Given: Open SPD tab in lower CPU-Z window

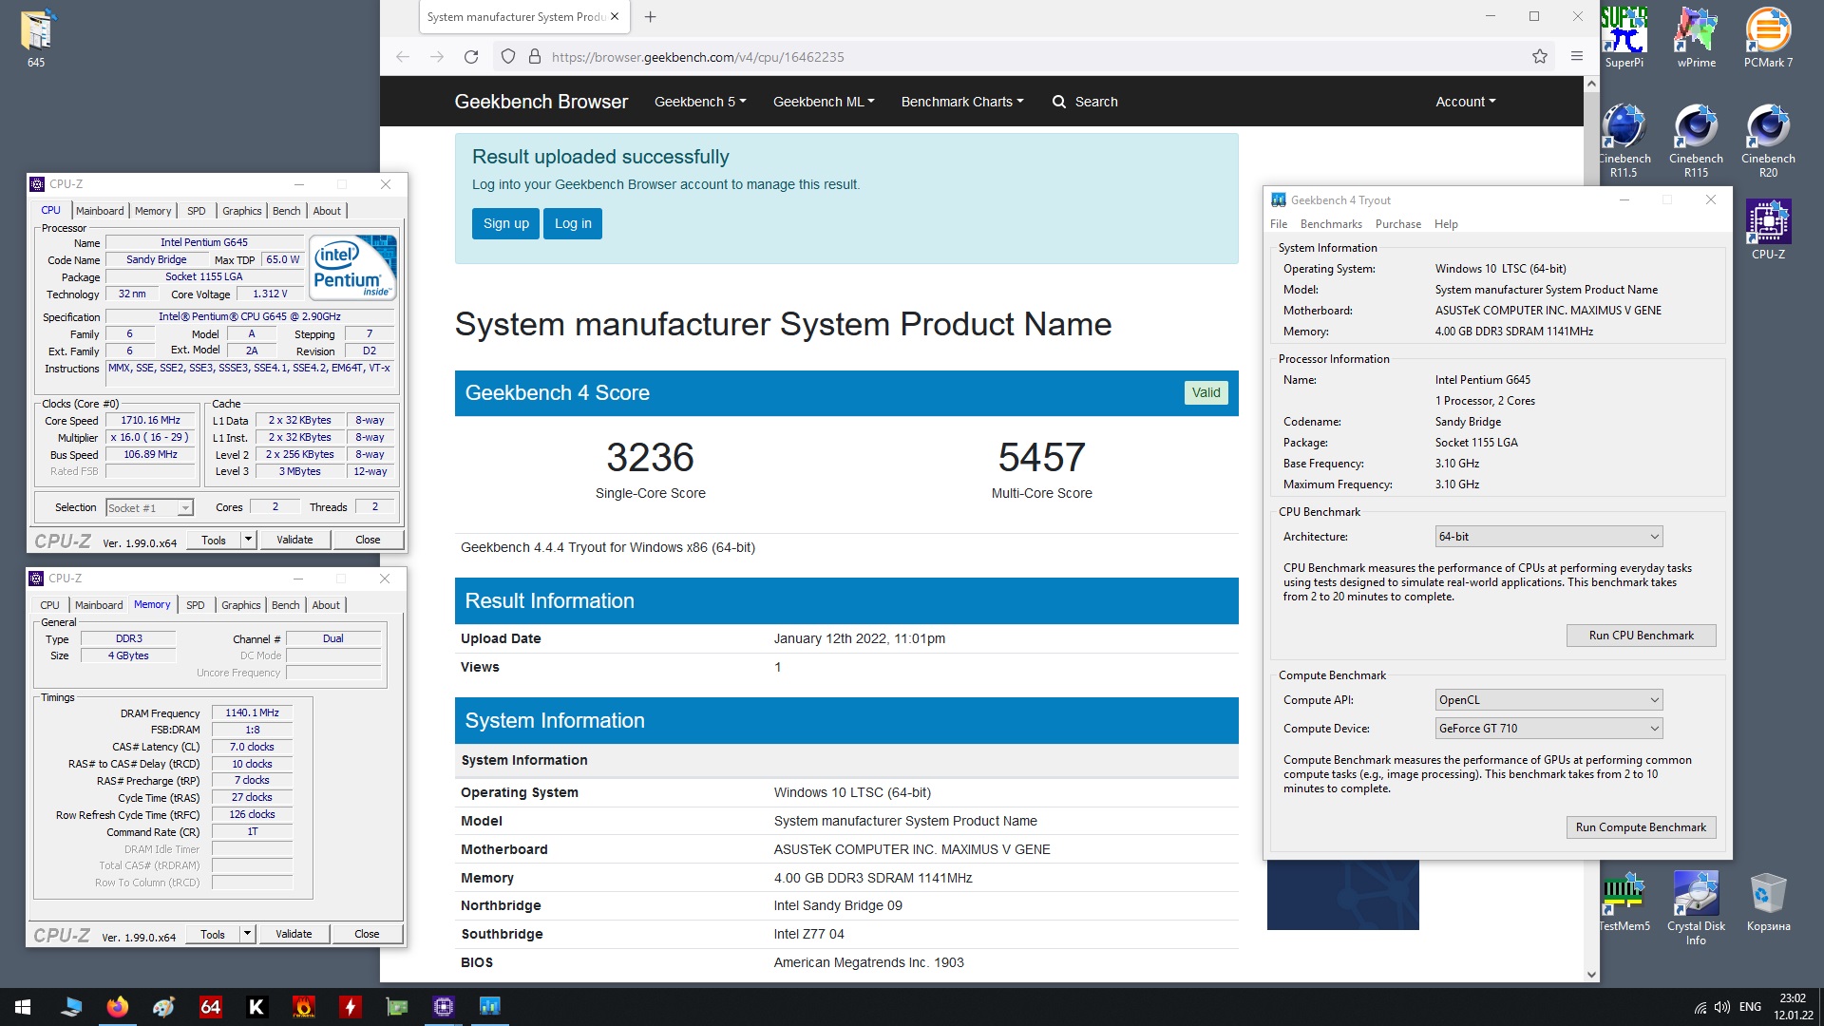Looking at the screenshot, I should pyautogui.click(x=195, y=605).
